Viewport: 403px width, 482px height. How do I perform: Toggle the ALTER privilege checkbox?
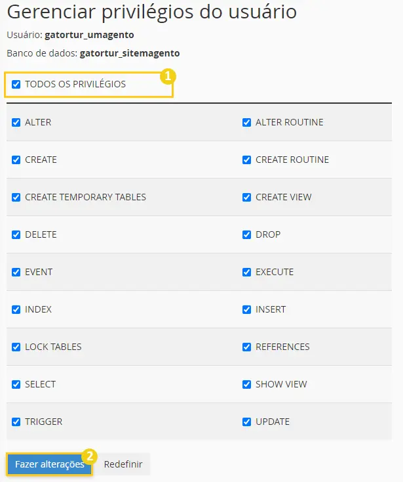coord(16,122)
